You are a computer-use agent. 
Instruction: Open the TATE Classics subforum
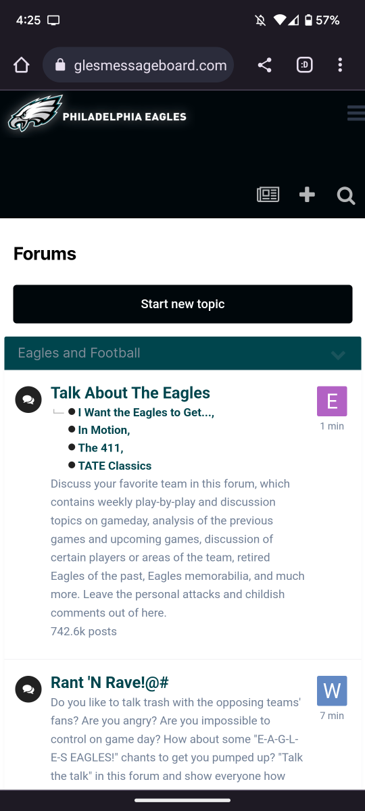[115, 466]
